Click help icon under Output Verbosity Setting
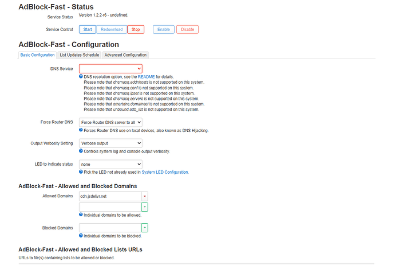 81,151
